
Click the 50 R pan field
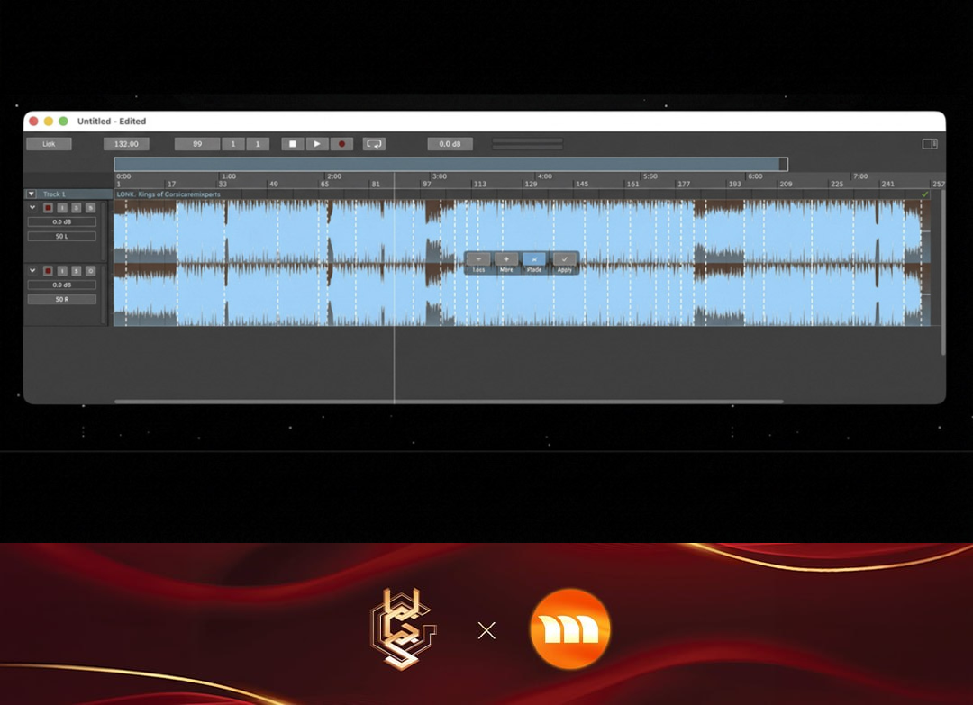pyautogui.click(x=61, y=300)
